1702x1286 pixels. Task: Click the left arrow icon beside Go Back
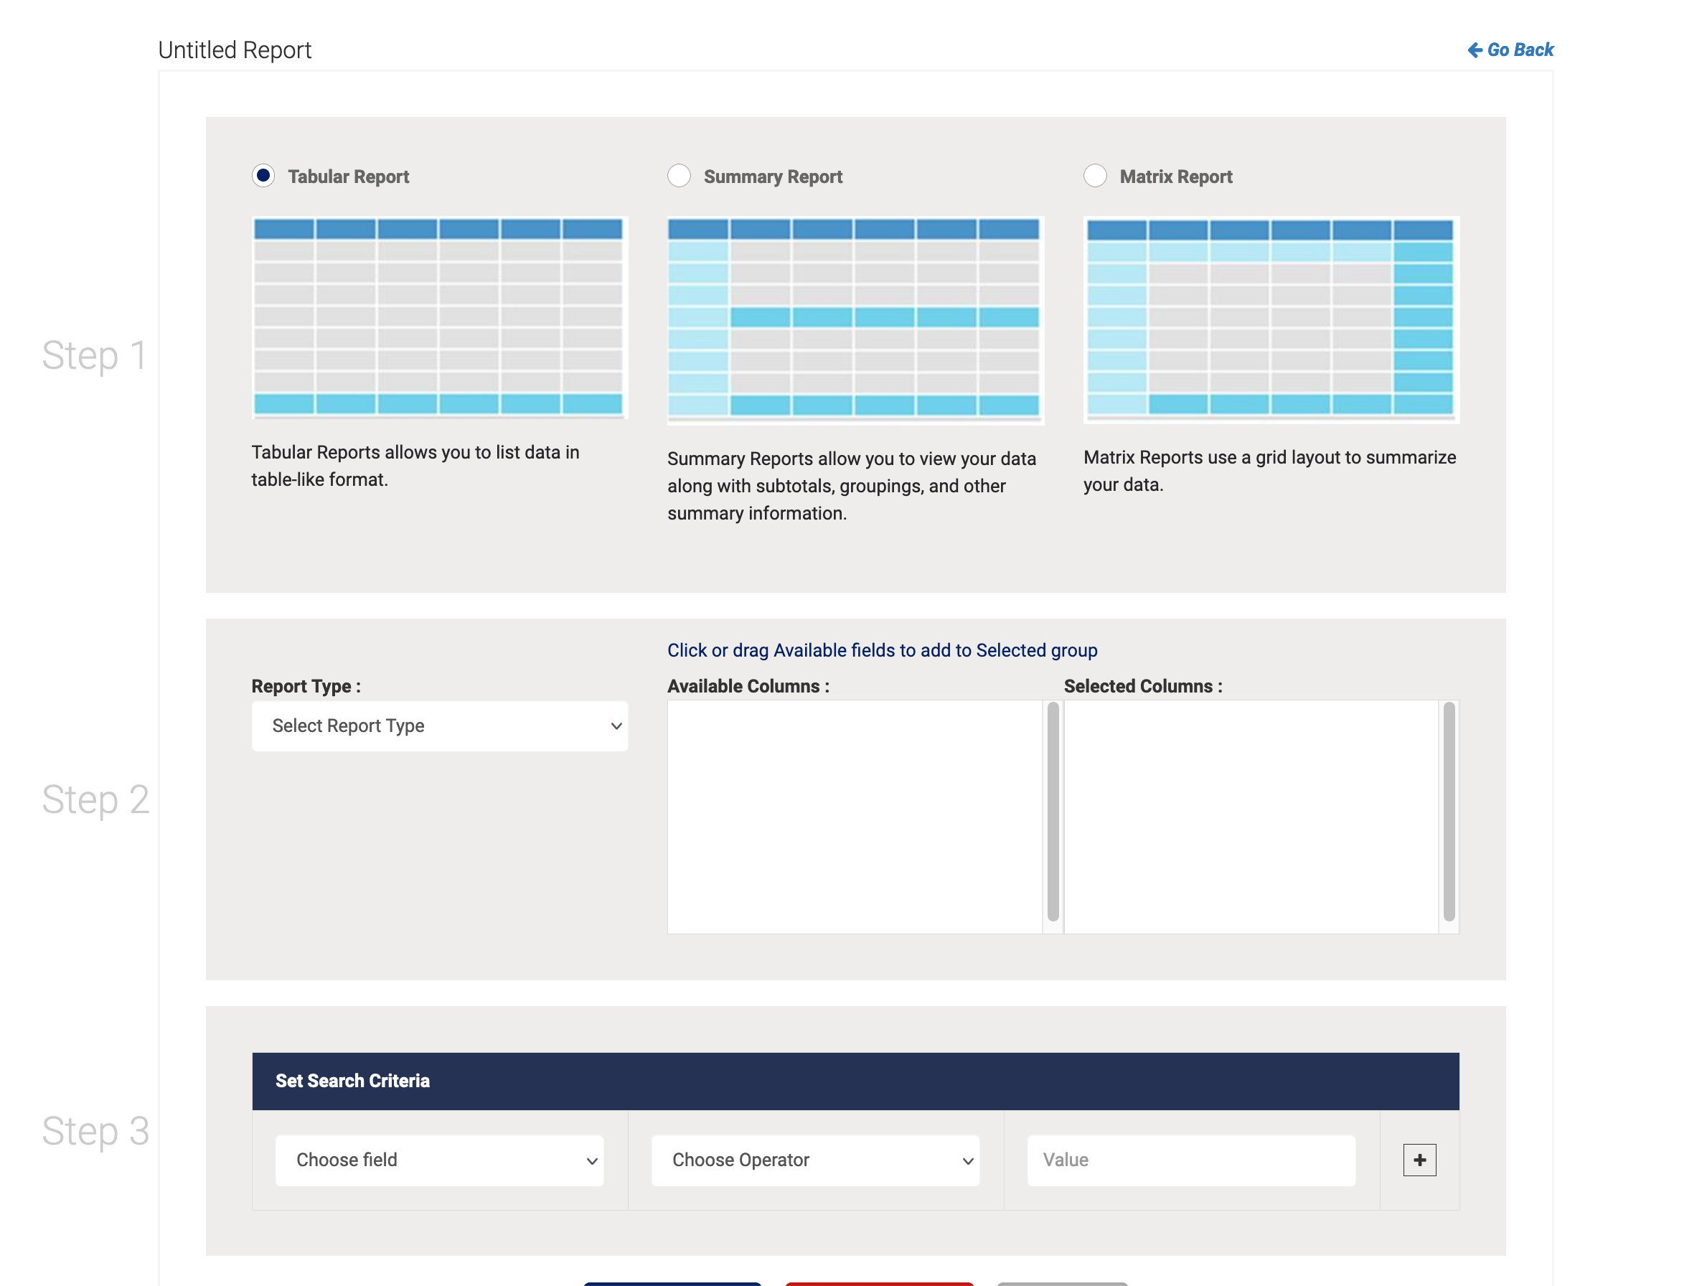(x=1475, y=50)
